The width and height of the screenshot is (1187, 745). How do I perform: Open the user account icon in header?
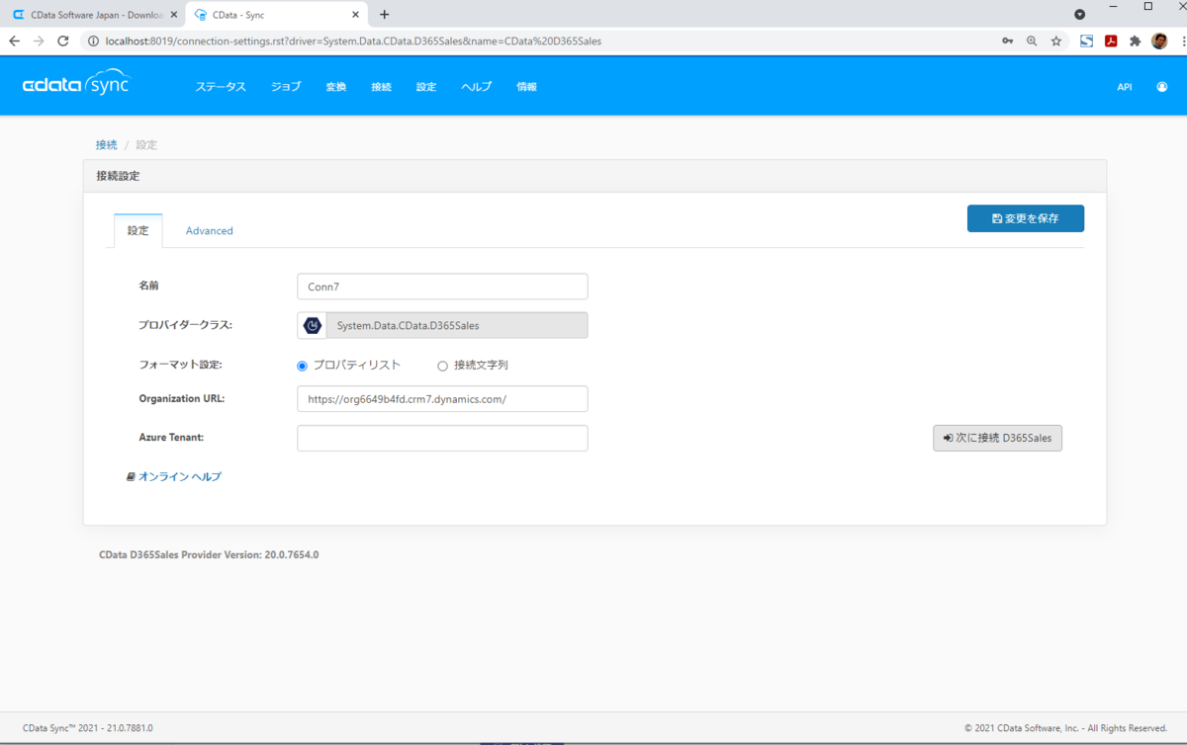coord(1161,87)
